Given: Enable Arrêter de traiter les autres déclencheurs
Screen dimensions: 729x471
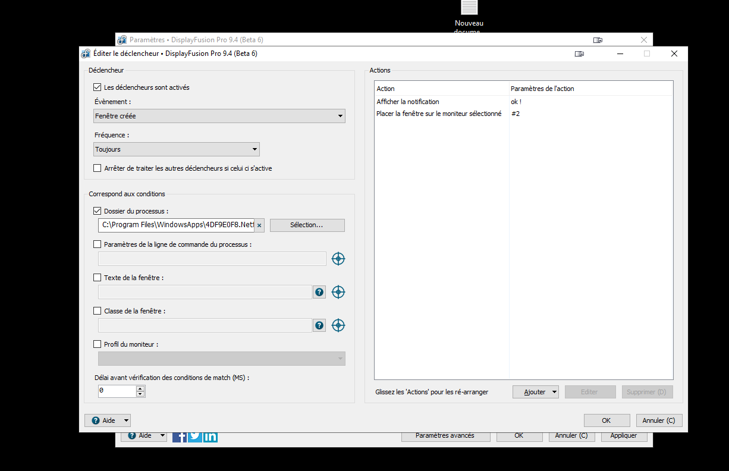Looking at the screenshot, I should click(98, 168).
